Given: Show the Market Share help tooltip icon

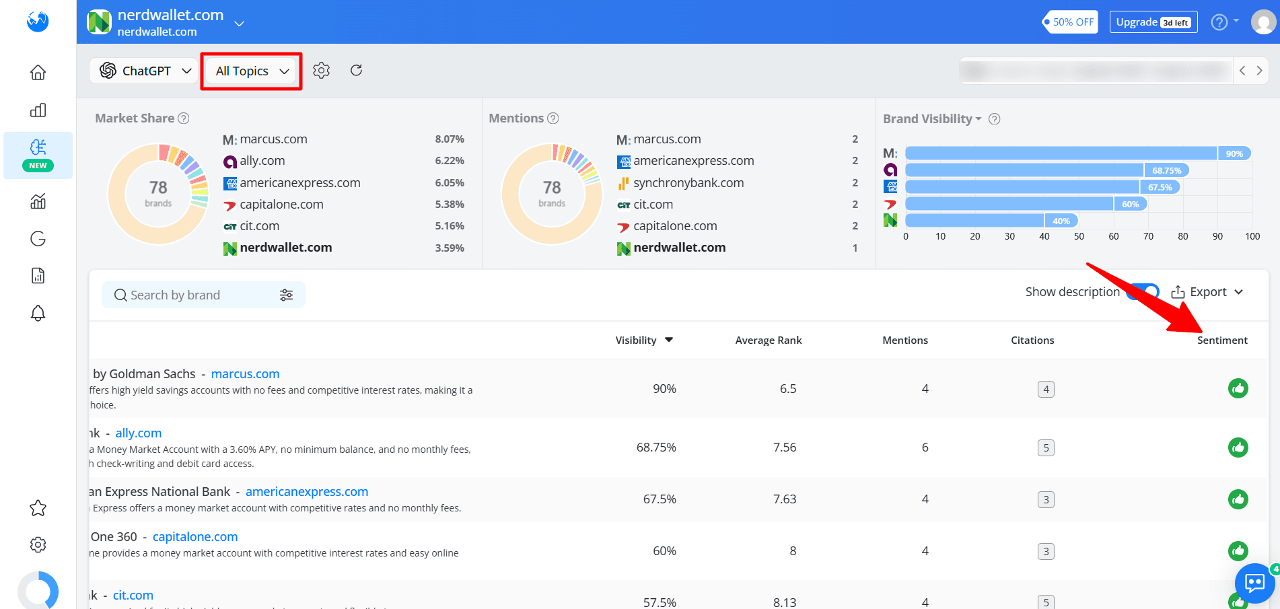Looking at the screenshot, I should [184, 118].
